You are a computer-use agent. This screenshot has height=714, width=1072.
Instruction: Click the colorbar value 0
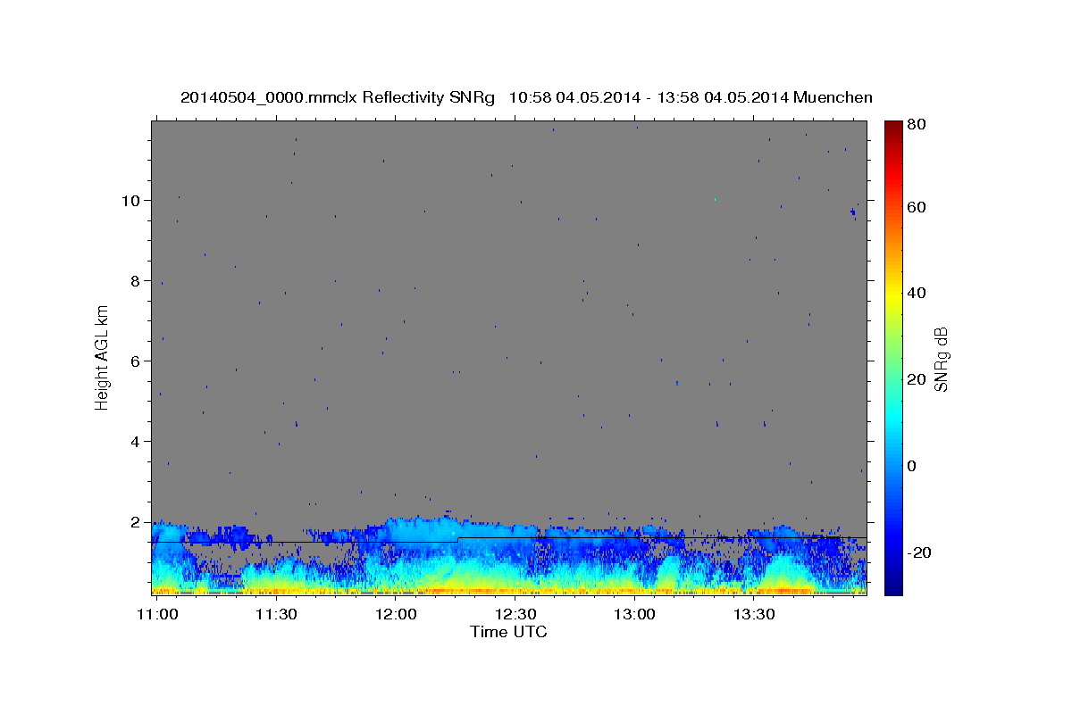coord(911,466)
